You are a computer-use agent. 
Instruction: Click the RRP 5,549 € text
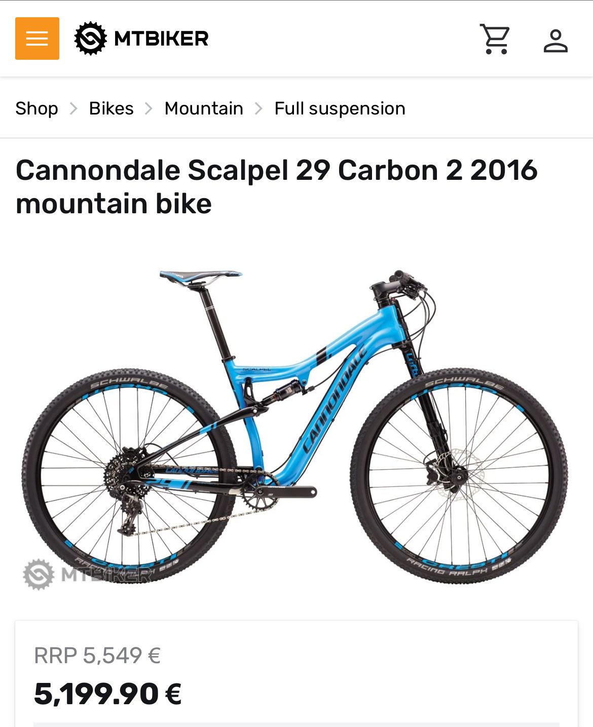click(x=97, y=656)
